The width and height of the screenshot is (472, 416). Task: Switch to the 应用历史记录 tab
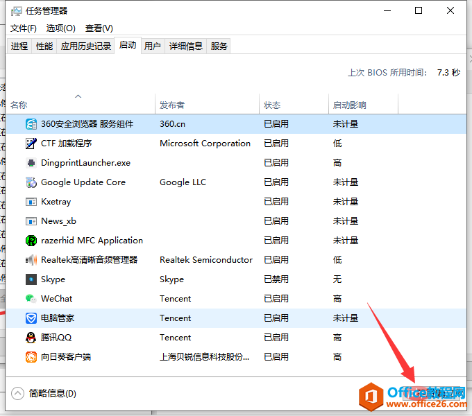tap(86, 46)
